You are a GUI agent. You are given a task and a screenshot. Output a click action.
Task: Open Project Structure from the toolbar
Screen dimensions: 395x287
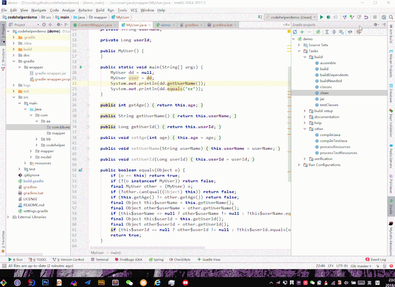pos(384,17)
